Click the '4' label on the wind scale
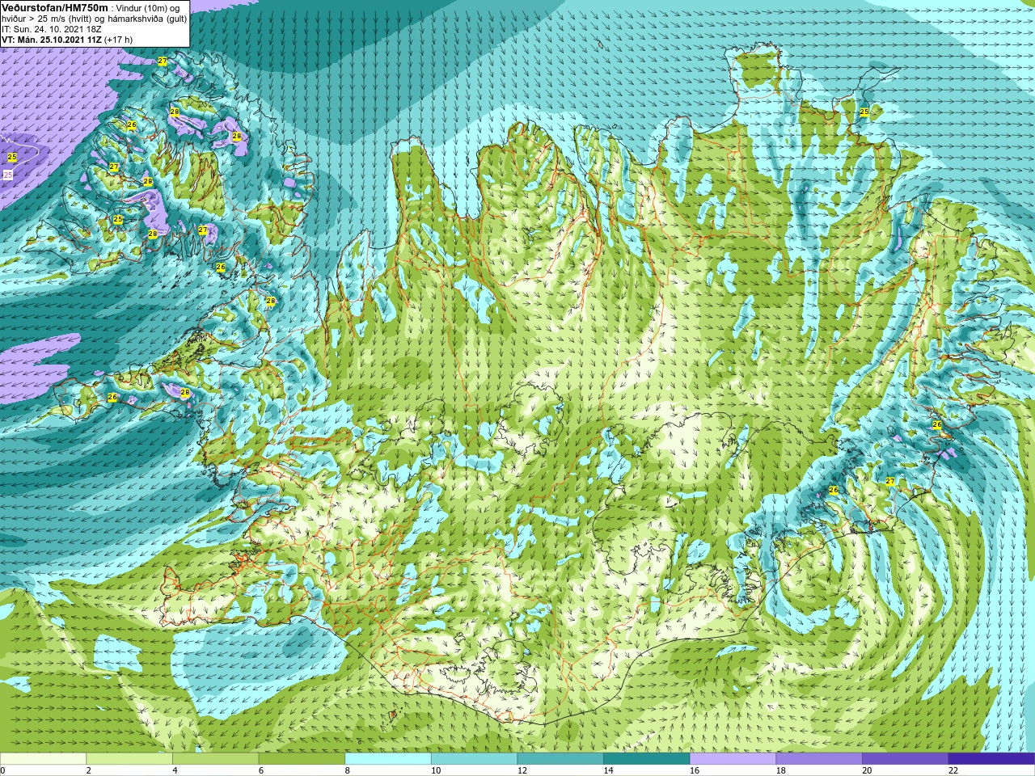This screenshot has height=776, width=1035. click(175, 770)
